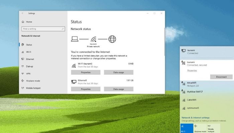Click the Dial-up sidebar icon
Viewport: 234px width, 133px height.
[x=23, y=66]
